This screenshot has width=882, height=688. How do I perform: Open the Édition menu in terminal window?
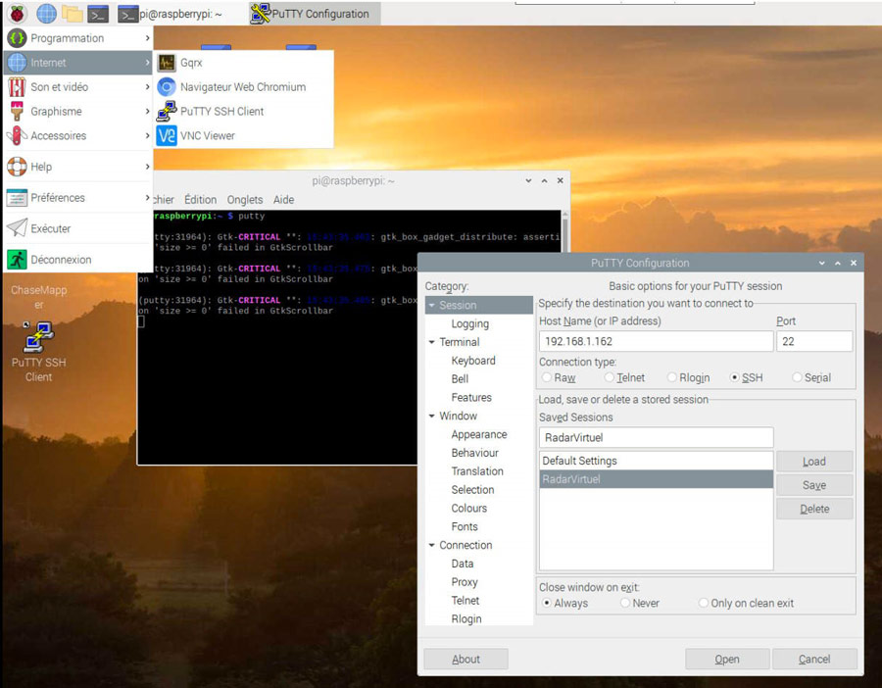tap(200, 200)
